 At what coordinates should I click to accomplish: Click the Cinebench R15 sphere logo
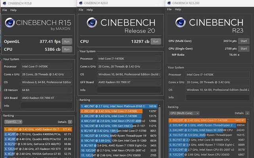[10, 23]
